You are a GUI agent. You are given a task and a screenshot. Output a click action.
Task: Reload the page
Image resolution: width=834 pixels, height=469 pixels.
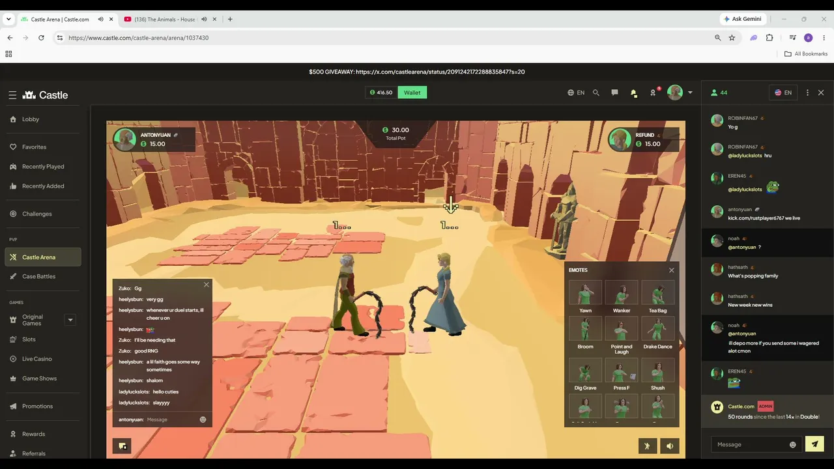coord(41,38)
